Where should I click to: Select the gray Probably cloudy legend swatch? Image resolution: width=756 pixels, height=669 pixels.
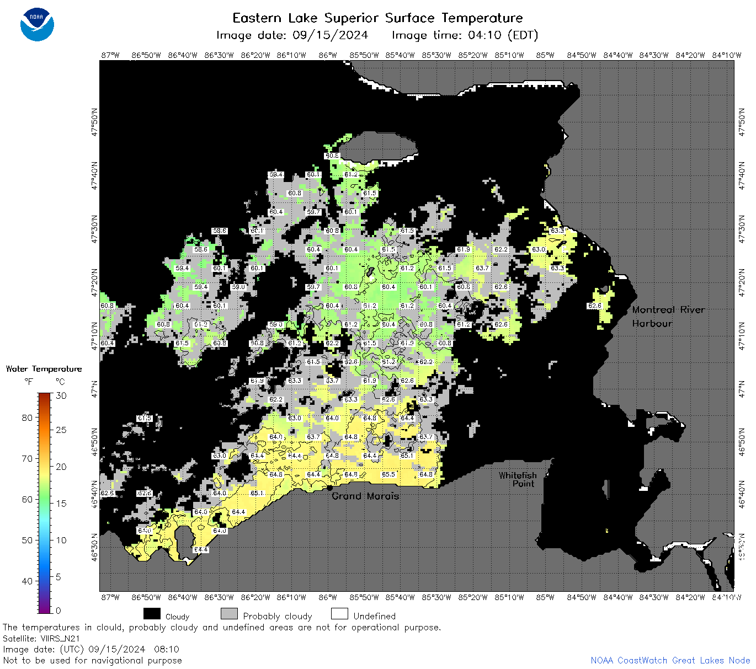click(229, 614)
